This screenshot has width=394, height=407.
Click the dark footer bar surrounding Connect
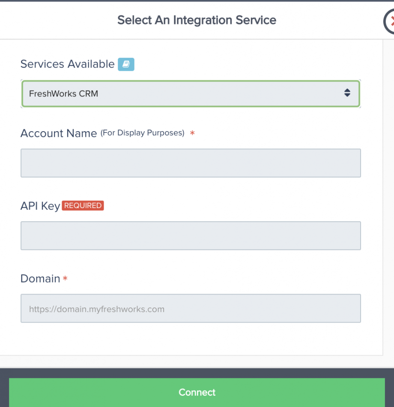(x=197, y=373)
